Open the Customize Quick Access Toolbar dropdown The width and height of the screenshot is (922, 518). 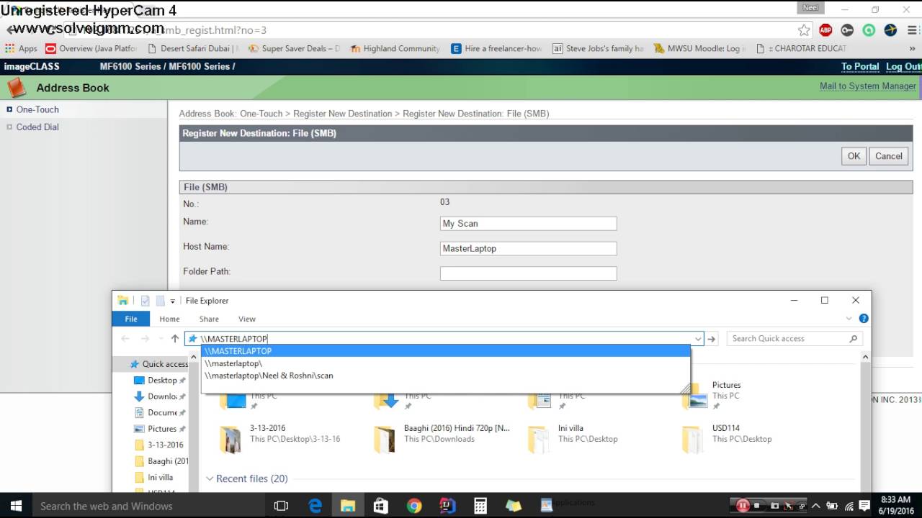coord(173,301)
